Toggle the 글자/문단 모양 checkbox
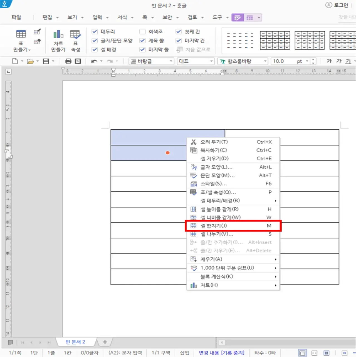Viewport: 356px width, 357px height. click(x=95, y=41)
